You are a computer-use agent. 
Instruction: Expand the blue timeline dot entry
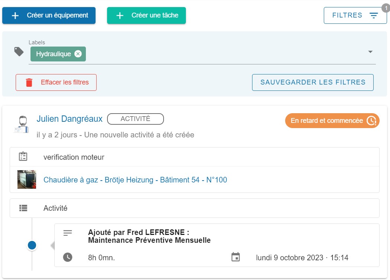(x=32, y=245)
